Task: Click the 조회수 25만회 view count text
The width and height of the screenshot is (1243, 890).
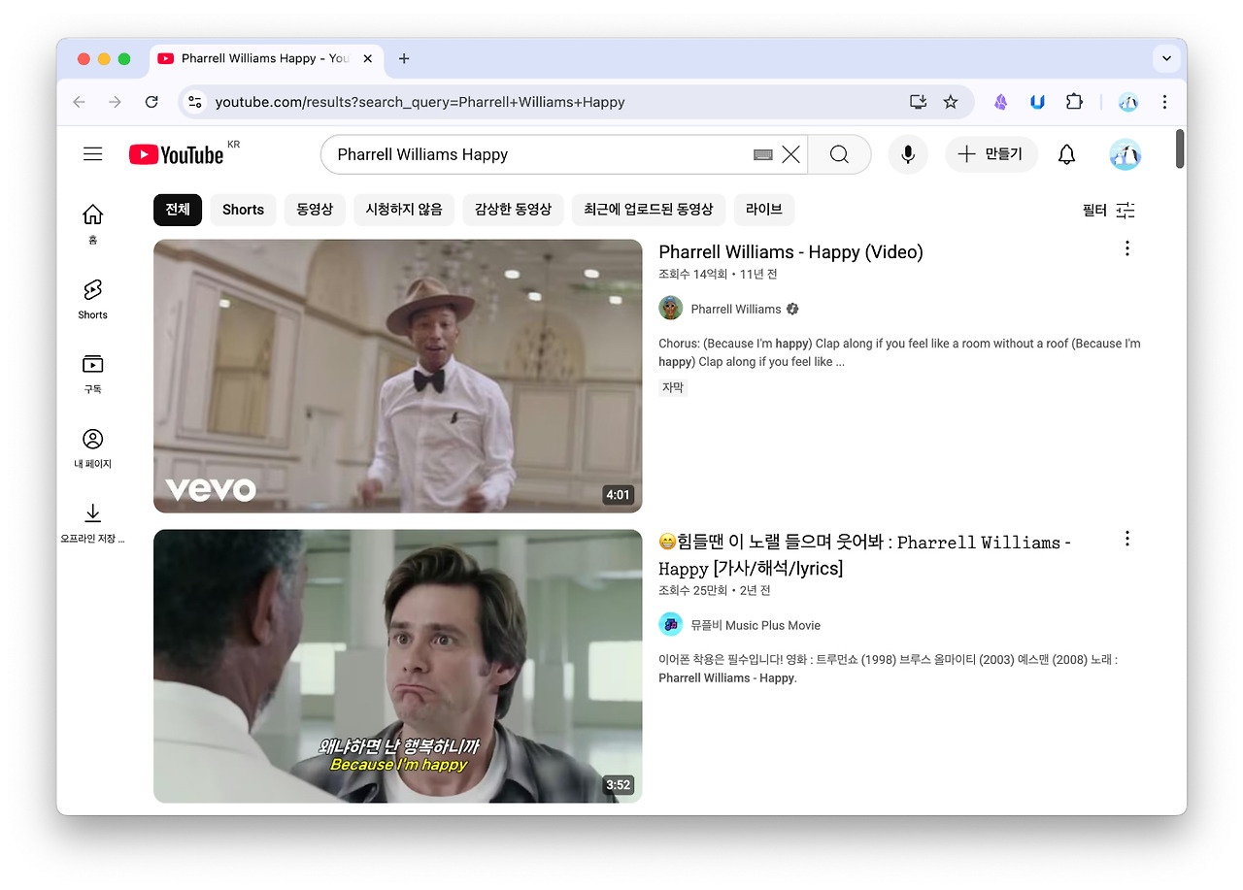Action: coord(692,591)
